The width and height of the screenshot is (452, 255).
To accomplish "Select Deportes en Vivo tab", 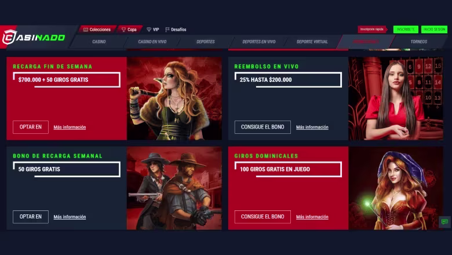I will (259, 42).
